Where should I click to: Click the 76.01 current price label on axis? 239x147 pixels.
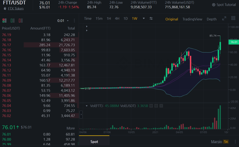click(234, 42)
